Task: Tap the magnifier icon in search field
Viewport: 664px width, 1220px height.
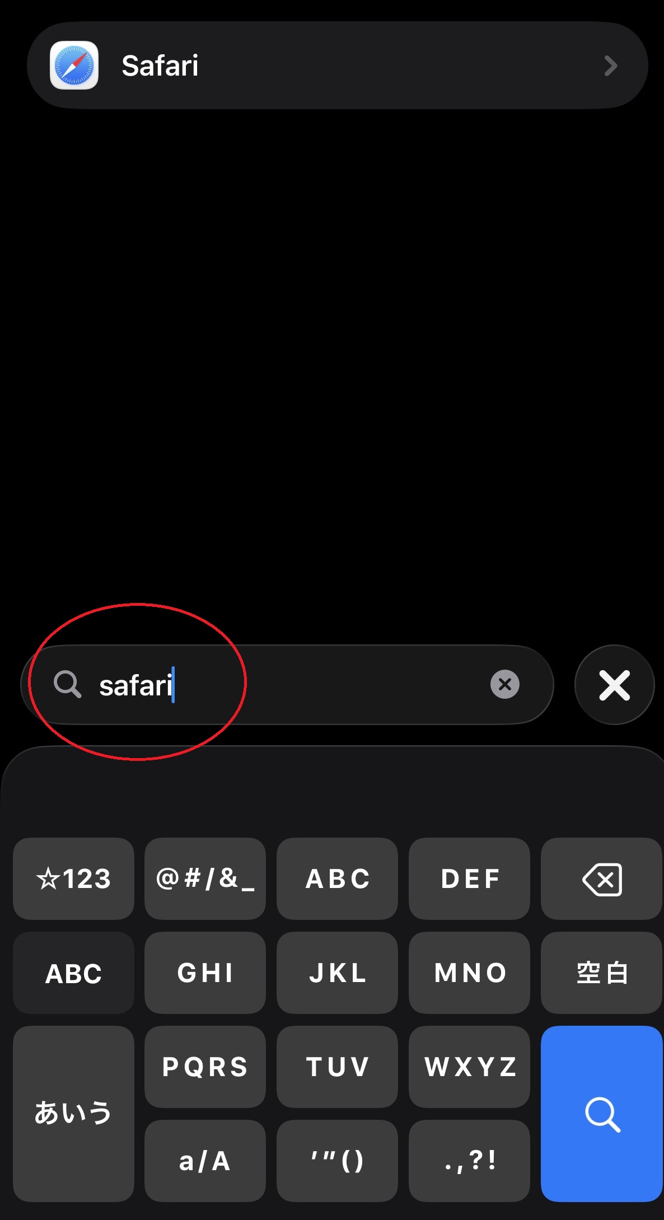Action: [68, 684]
